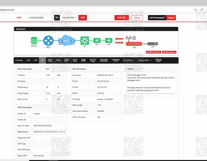Click the OLT Type value Huawei - MA5600T
The image size is (207, 161).
tap(105, 99)
